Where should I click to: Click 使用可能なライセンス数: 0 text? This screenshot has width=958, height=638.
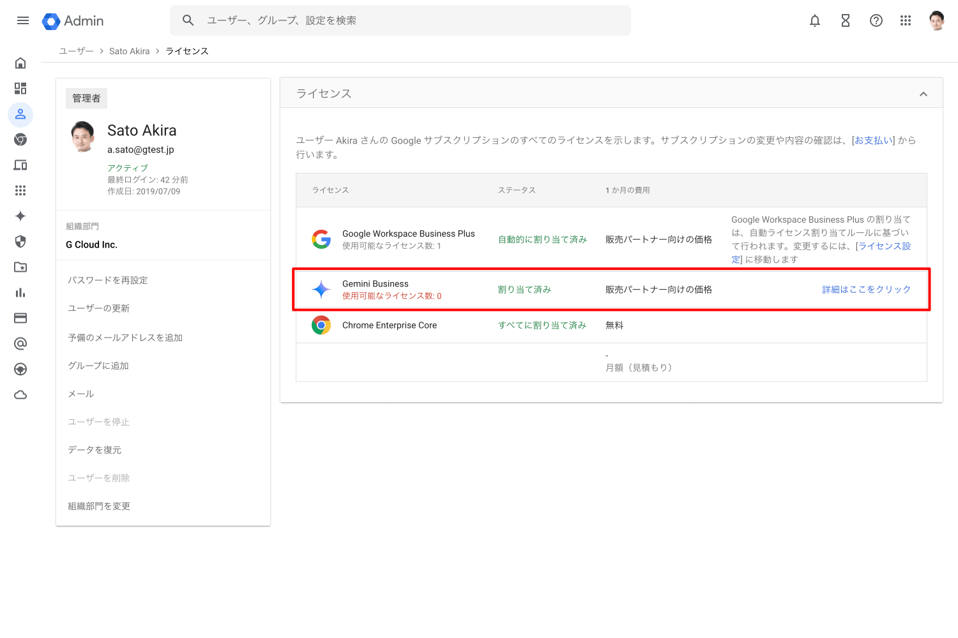pyautogui.click(x=392, y=296)
